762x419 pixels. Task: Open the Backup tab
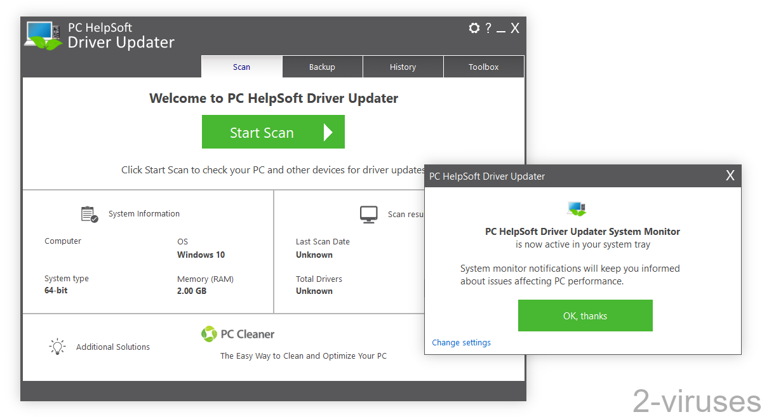[322, 67]
